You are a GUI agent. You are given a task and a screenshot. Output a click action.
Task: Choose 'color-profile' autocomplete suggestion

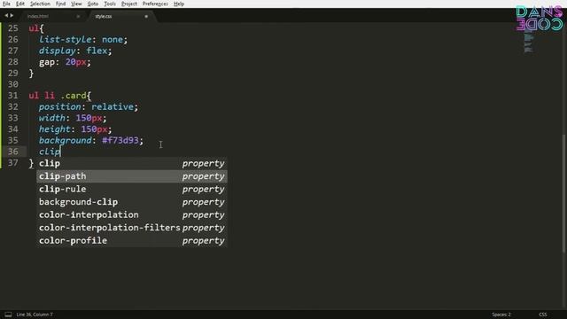click(132, 240)
